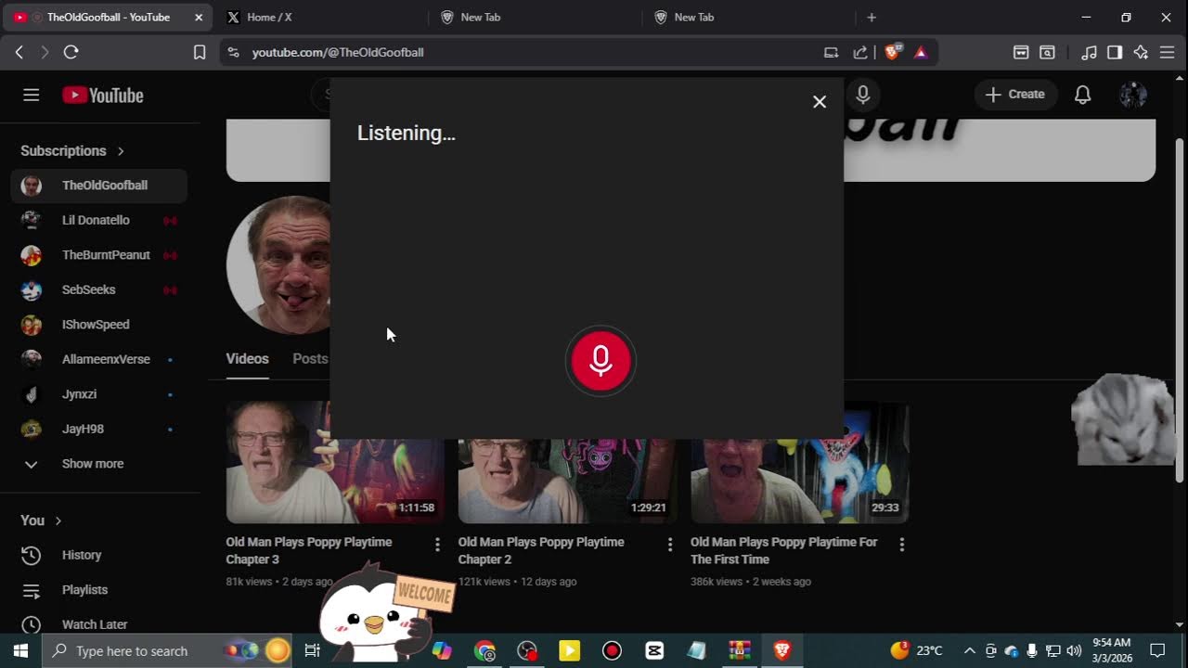The image size is (1188, 668).
Task: Expand the Subscriptions section
Action: 72,150
